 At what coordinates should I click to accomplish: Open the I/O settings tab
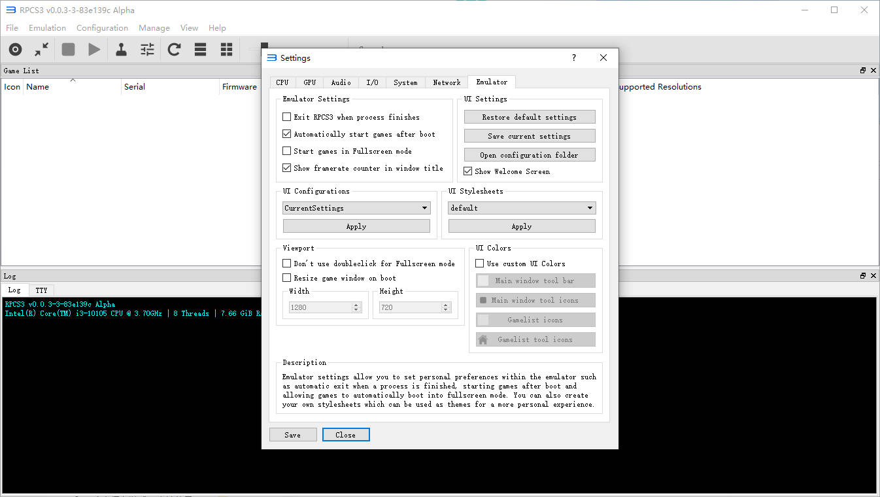[372, 82]
